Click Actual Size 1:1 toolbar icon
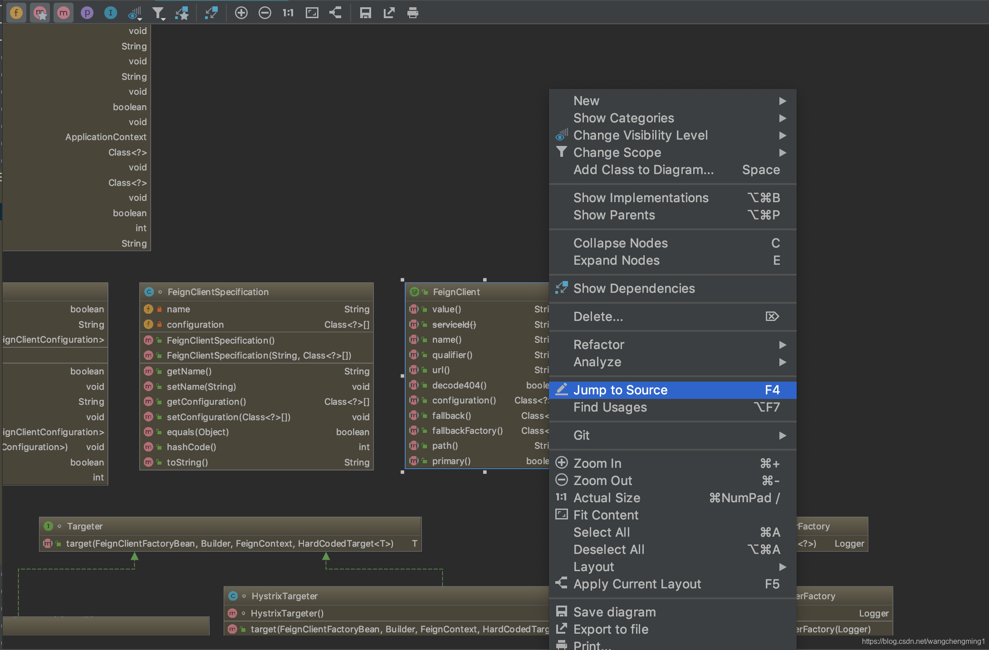 tap(288, 13)
